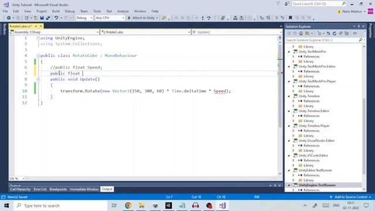Click the Navigate Backward toolbar arrow
The height and width of the screenshot is (211, 375).
coord(9,18)
